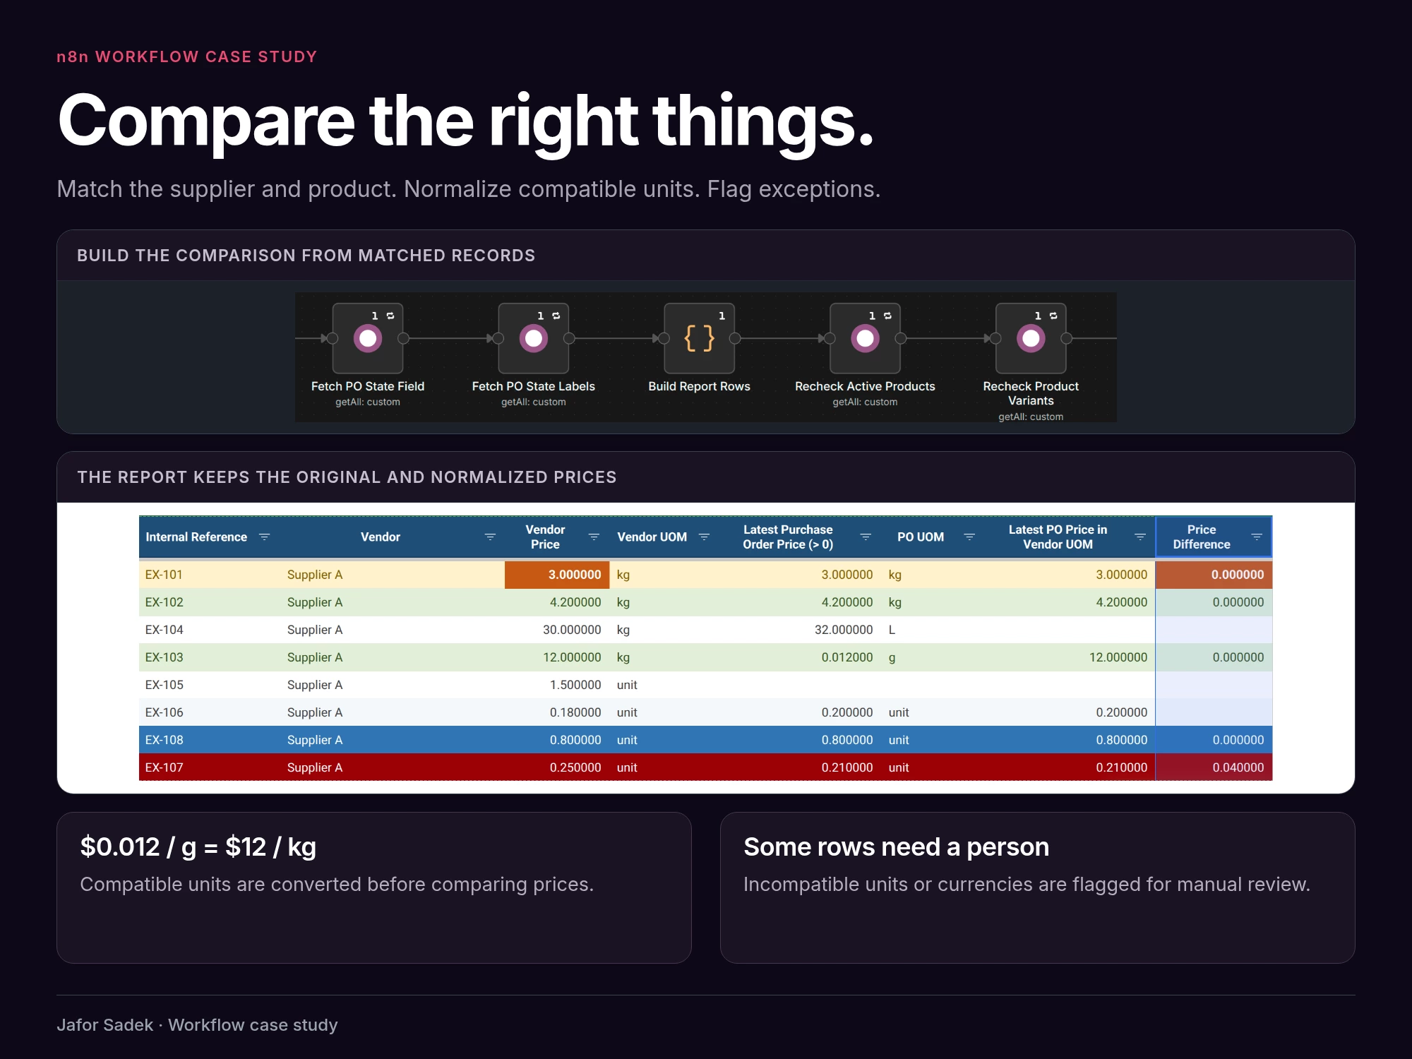This screenshot has height=1059, width=1412.
Task: Open the Vendor UOM column filter
Action: (704, 537)
